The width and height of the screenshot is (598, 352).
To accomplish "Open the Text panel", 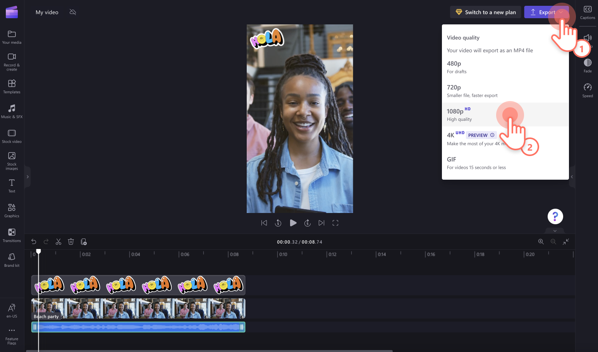I will point(12,185).
